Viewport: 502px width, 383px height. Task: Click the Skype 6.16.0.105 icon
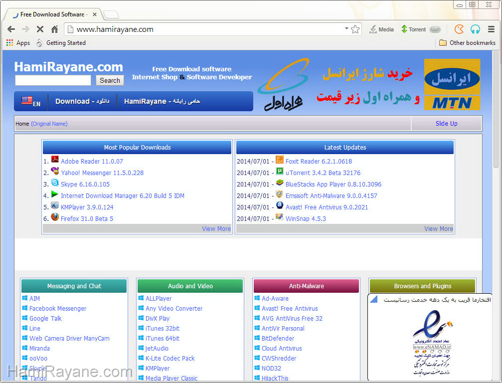tap(55, 183)
